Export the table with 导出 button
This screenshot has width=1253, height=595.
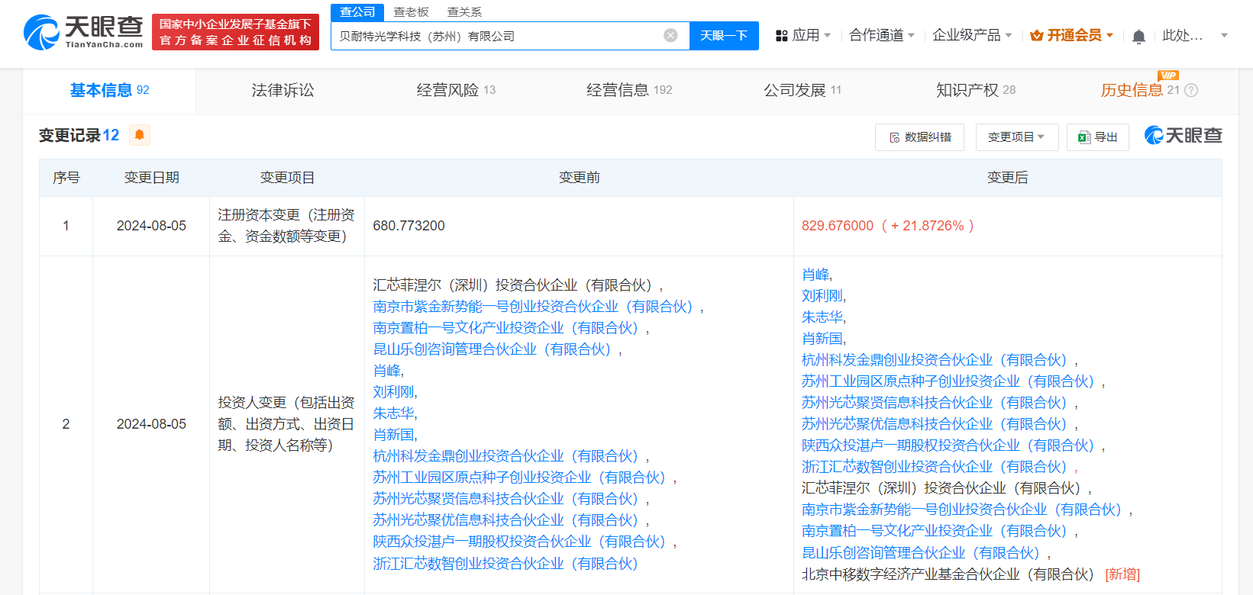point(1097,137)
